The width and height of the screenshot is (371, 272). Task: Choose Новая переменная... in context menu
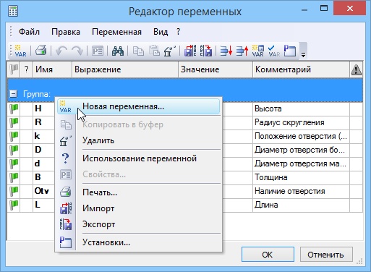pyautogui.click(x=139, y=106)
